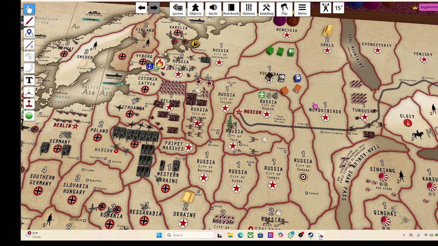Screen dimensions: 438x246
Task: Select the Joint chain tool
Action: 29,68
